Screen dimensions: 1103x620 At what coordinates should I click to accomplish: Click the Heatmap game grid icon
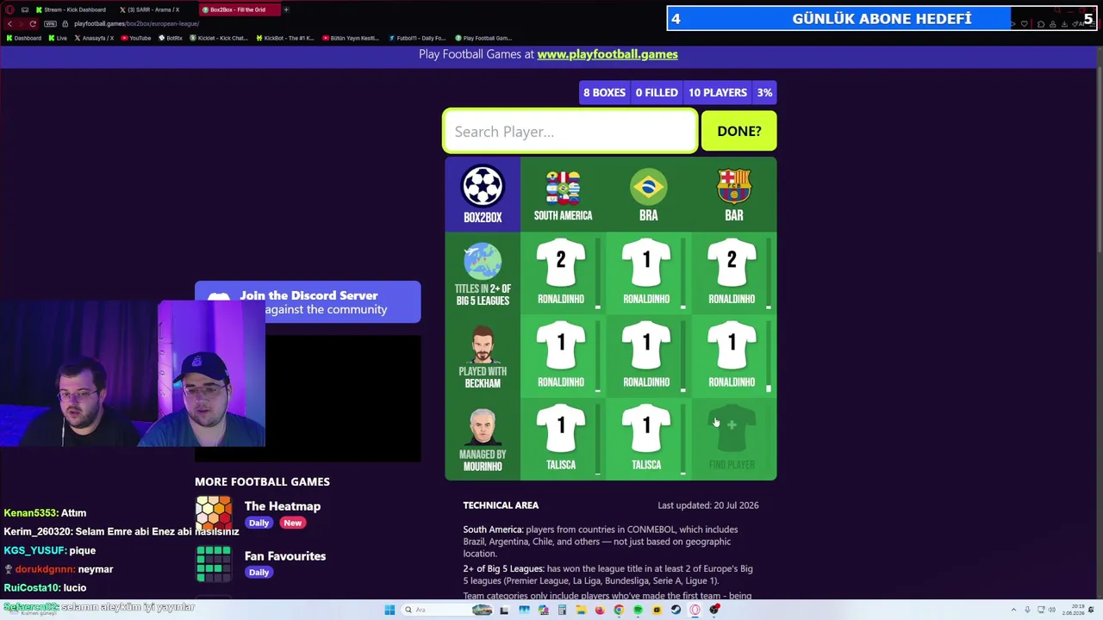click(x=213, y=514)
